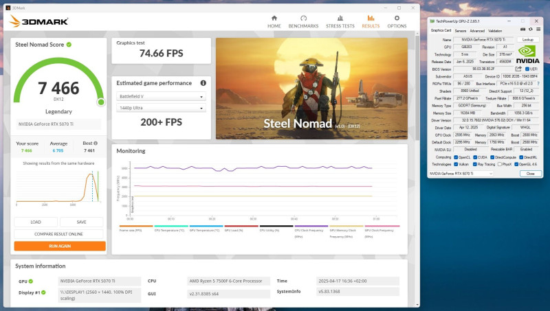Click Bus Interface question mark in GPU-Z
This screenshot has width=550, height=311.
[538, 84]
